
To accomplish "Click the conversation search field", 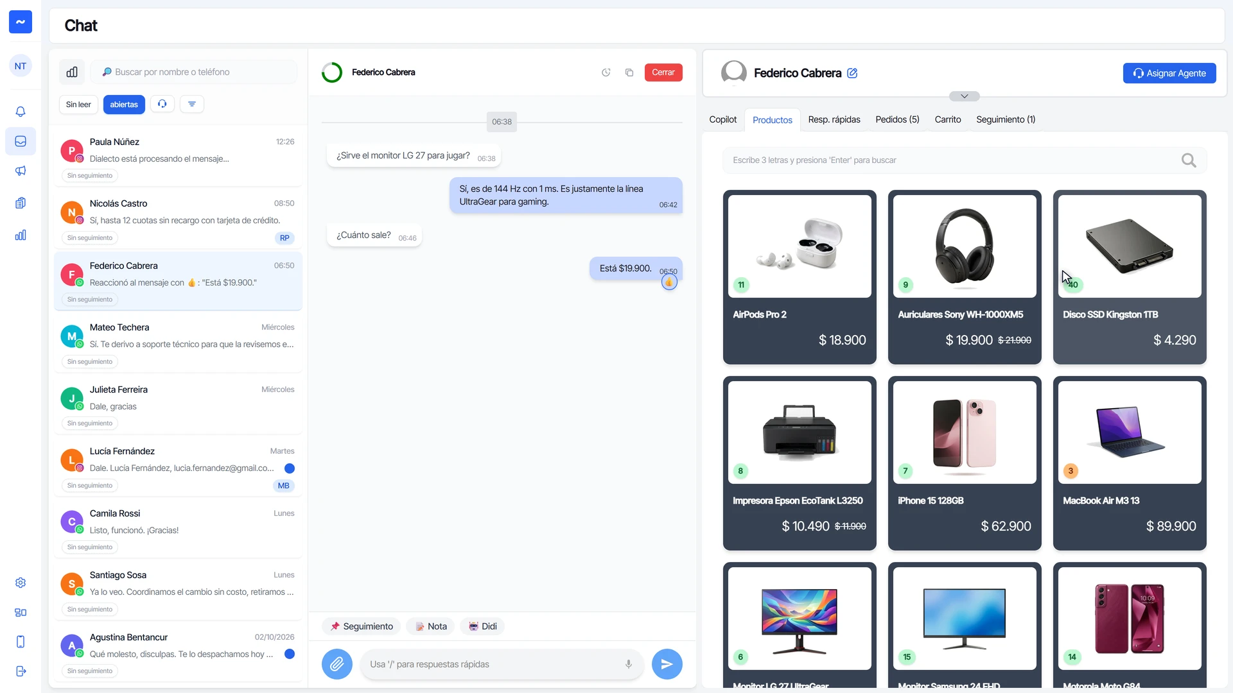I will click(194, 72).
